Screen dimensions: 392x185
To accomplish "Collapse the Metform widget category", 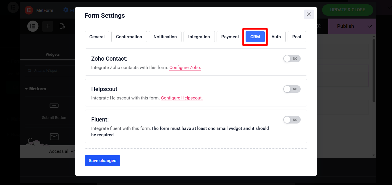I will point(26,89).
